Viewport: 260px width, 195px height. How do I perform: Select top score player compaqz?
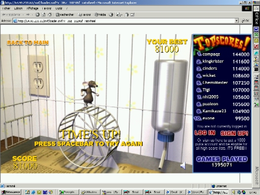point(213,54)
